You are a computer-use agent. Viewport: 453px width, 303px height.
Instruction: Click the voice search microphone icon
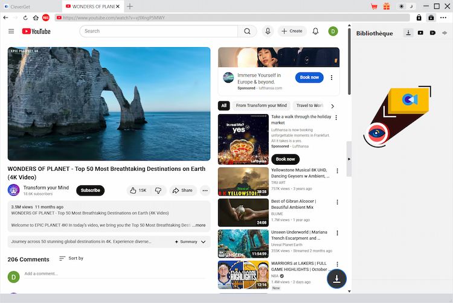pos(268,31)
